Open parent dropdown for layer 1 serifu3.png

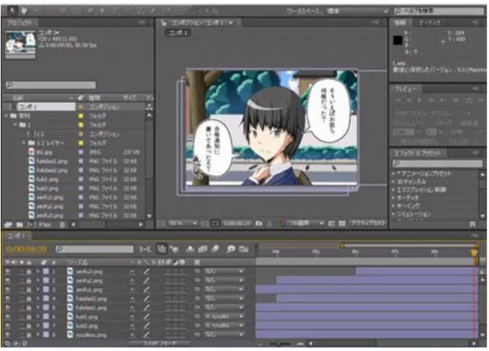coord(224,272)
